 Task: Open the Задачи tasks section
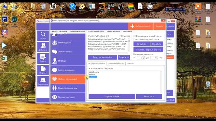pyautogui.click(x=43, y=58)
